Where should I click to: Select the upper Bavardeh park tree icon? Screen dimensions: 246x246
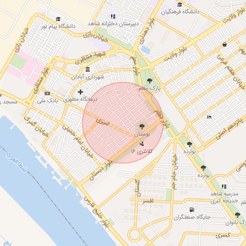[189, 144]
